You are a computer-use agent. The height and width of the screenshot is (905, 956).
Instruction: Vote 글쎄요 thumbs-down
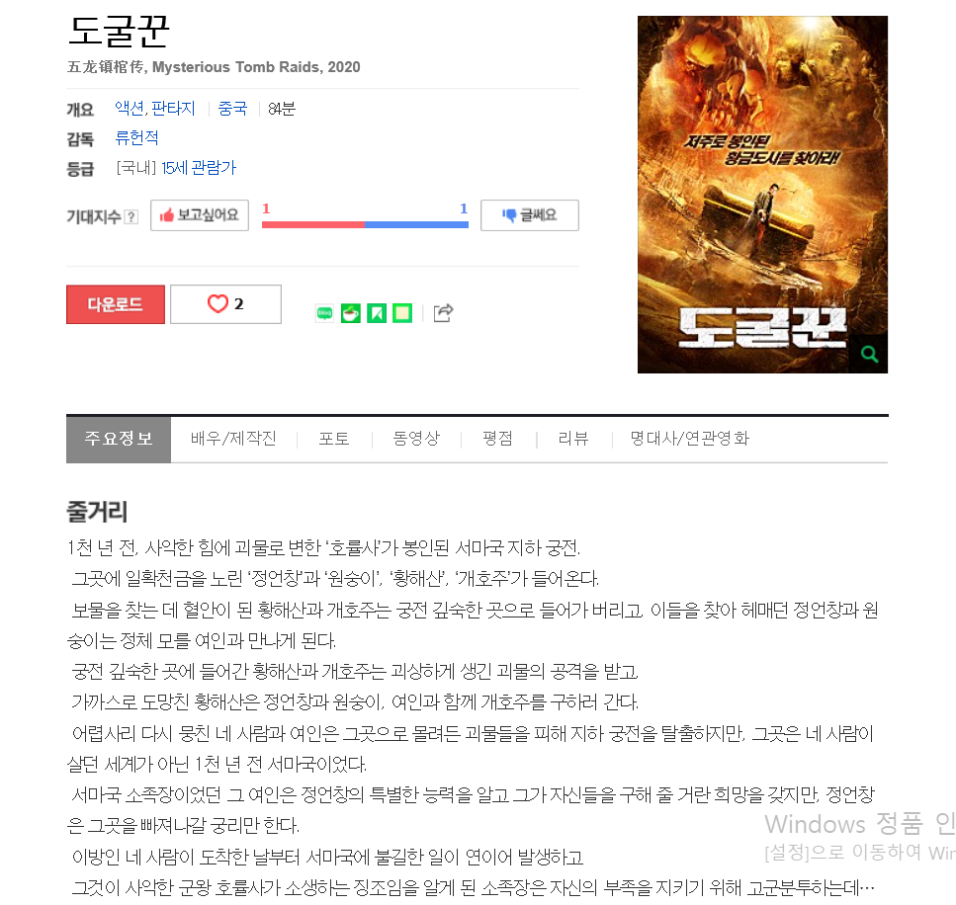click(530, 215)
